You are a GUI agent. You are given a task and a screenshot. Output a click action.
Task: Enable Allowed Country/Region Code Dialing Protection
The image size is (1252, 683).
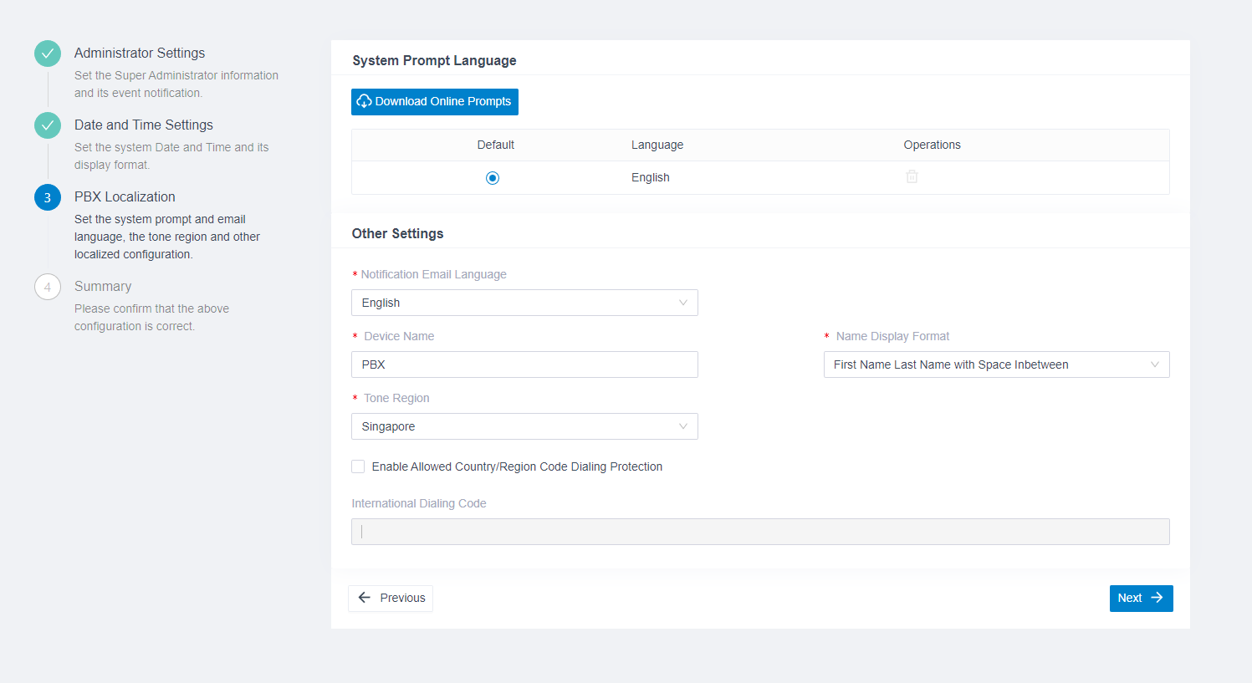point(358,466)
